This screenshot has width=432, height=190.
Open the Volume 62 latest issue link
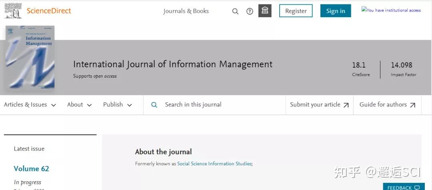(31, 168)
